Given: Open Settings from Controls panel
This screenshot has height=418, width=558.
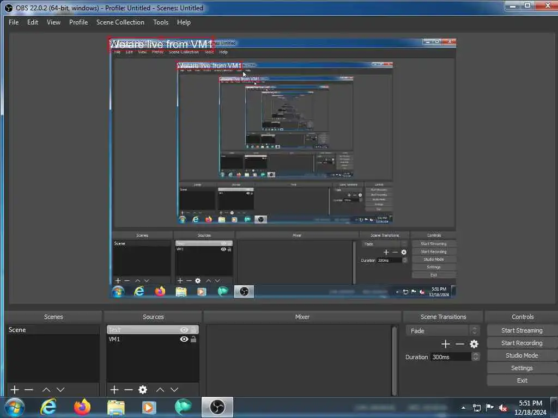Looking at the screenshot, I should click(521, 368).
